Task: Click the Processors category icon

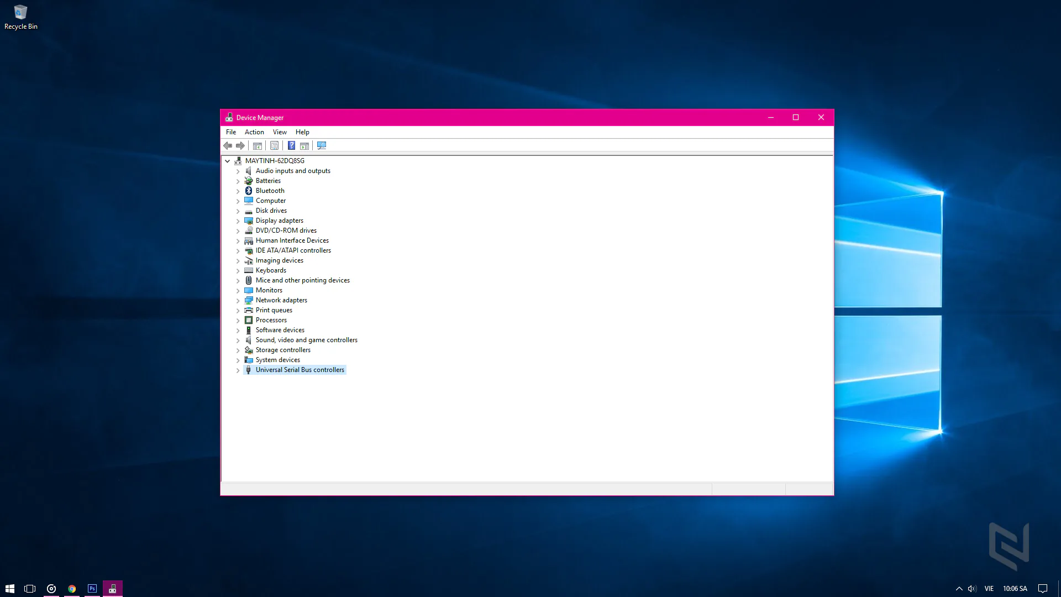Action: coord(249,320)
